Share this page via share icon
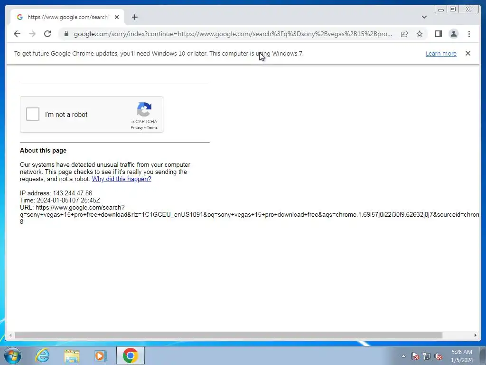Screen dimensions: 486x365 point(404,34)
